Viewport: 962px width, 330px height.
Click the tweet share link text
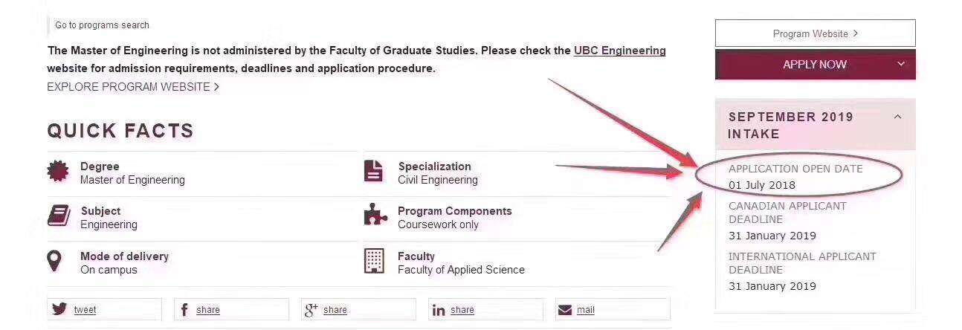click(85, 310)
